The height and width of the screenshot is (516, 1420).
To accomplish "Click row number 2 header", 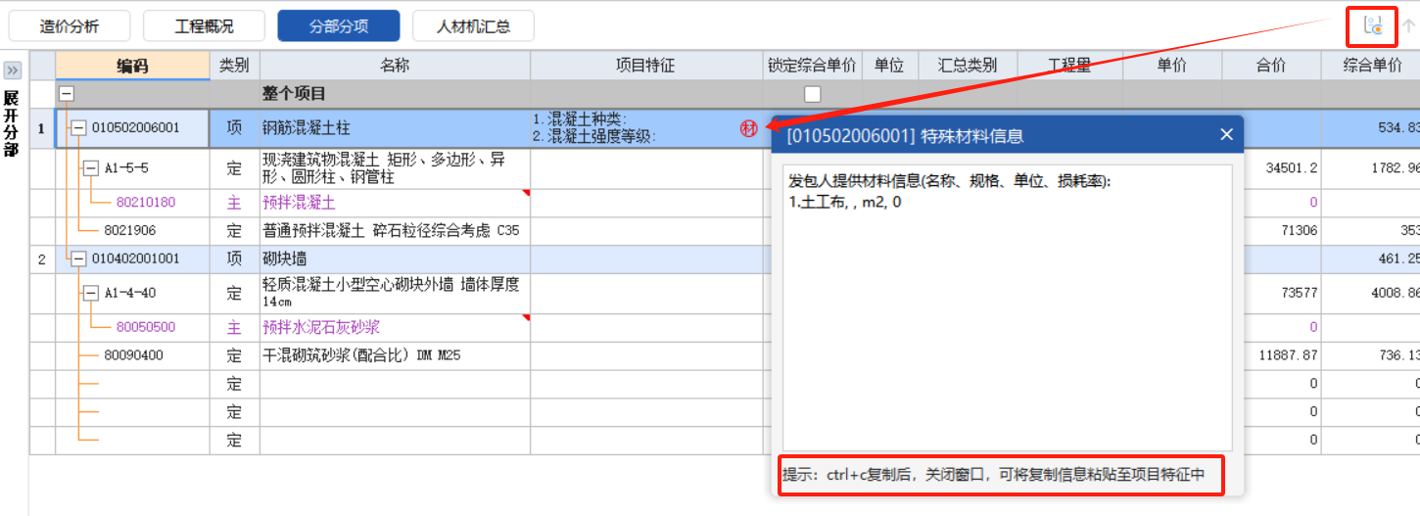I will pos(42,258).
